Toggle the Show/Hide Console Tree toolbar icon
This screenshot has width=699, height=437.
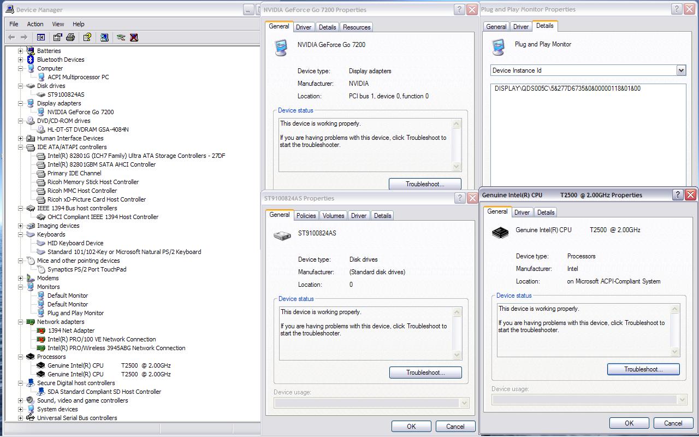click(x=41, y=37)
